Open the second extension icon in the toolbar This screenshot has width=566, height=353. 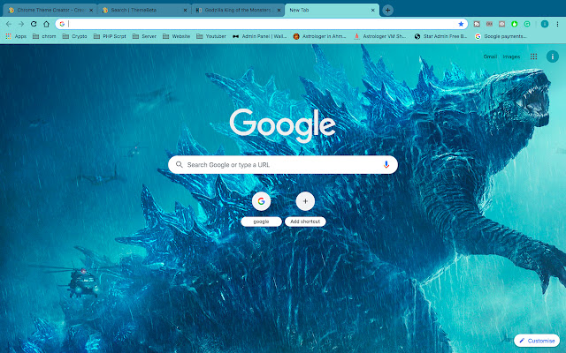[489, 24]
